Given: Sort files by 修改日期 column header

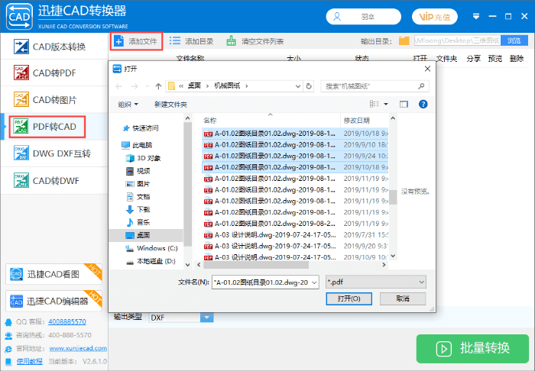Looking at the screenshot, I should [x=365, y=121].
